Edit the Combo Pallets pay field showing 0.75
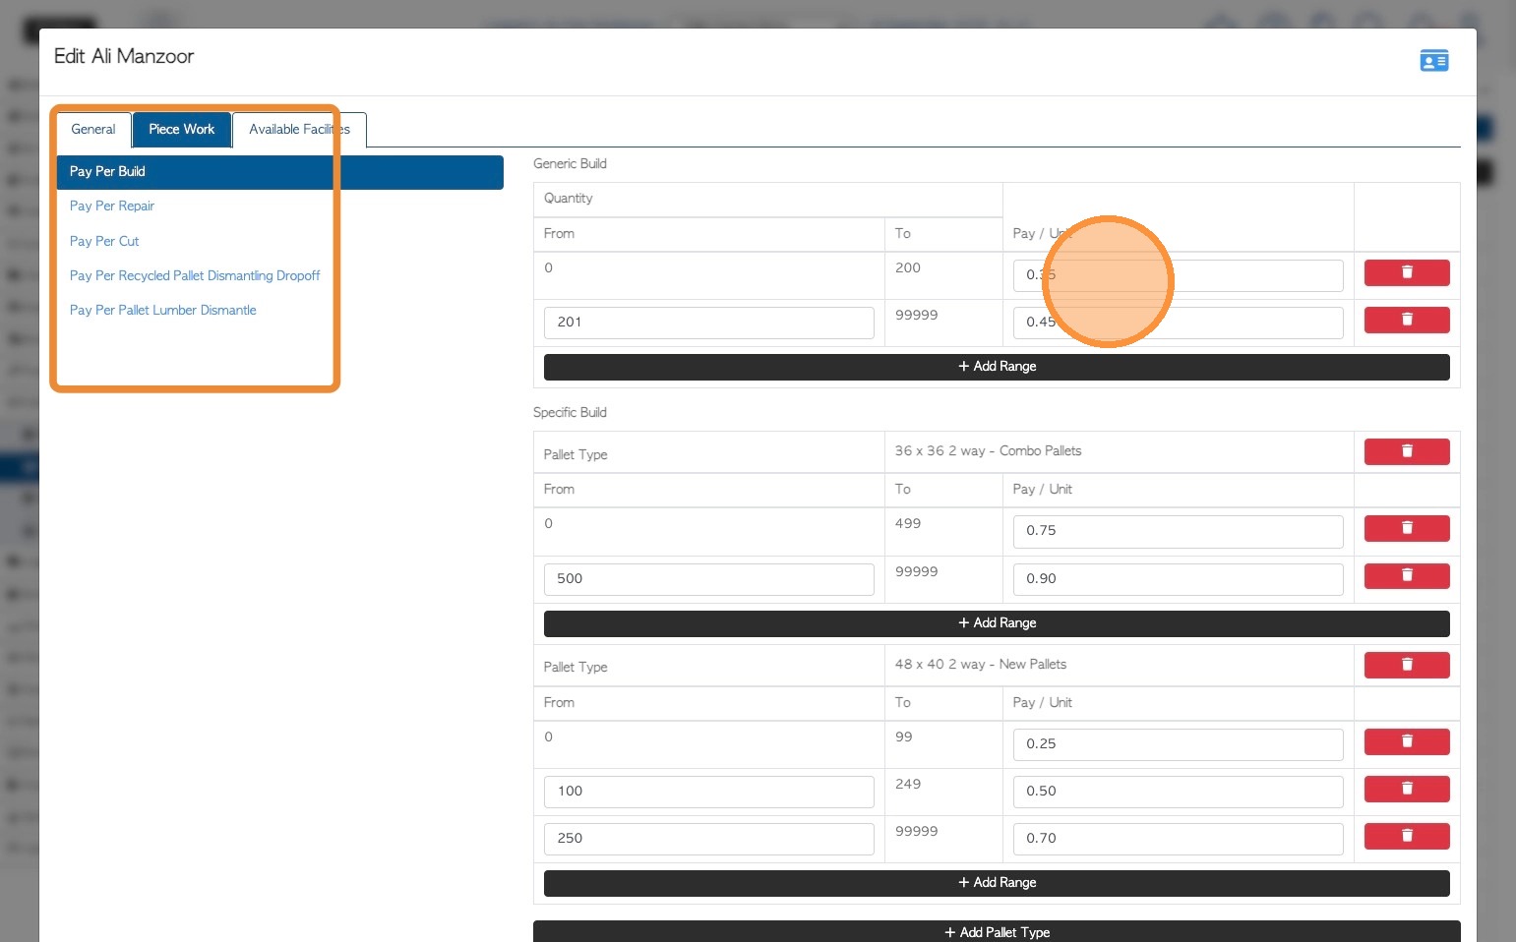Viewport: 1516px width, 942px height. [x=1179, y=531]
